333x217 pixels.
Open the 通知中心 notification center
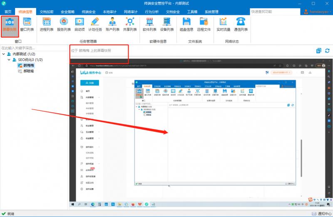click(321, 214)
